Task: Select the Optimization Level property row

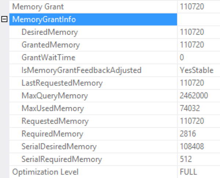Action: 45,172
